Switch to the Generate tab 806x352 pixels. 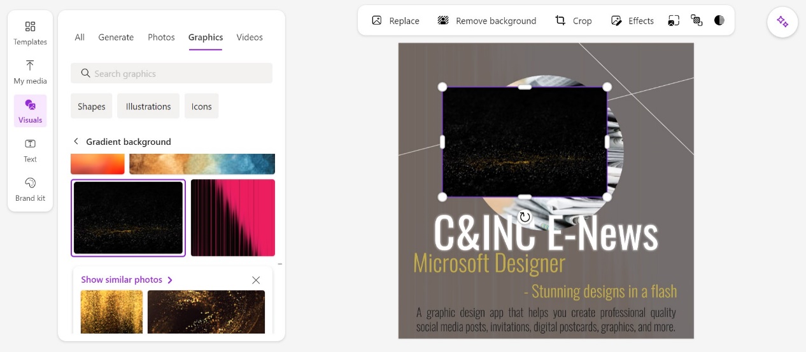tap(116, 37)
